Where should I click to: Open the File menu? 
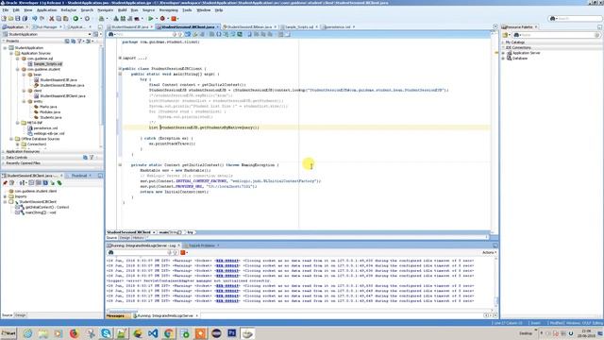coord(6,10)
